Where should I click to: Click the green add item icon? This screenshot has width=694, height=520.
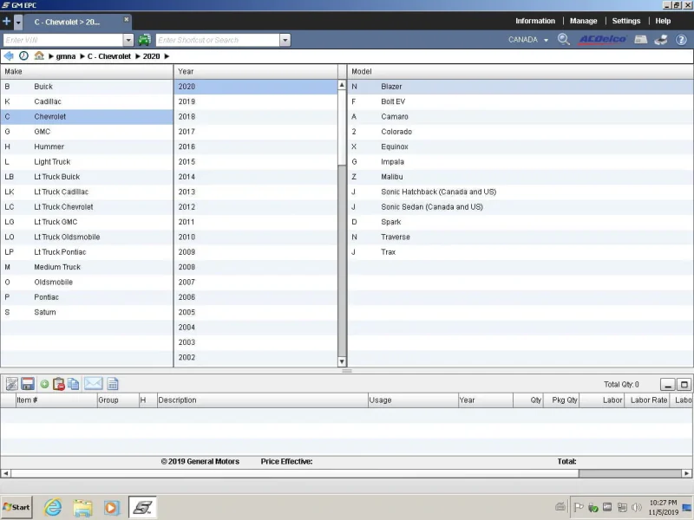coord(44,384)
